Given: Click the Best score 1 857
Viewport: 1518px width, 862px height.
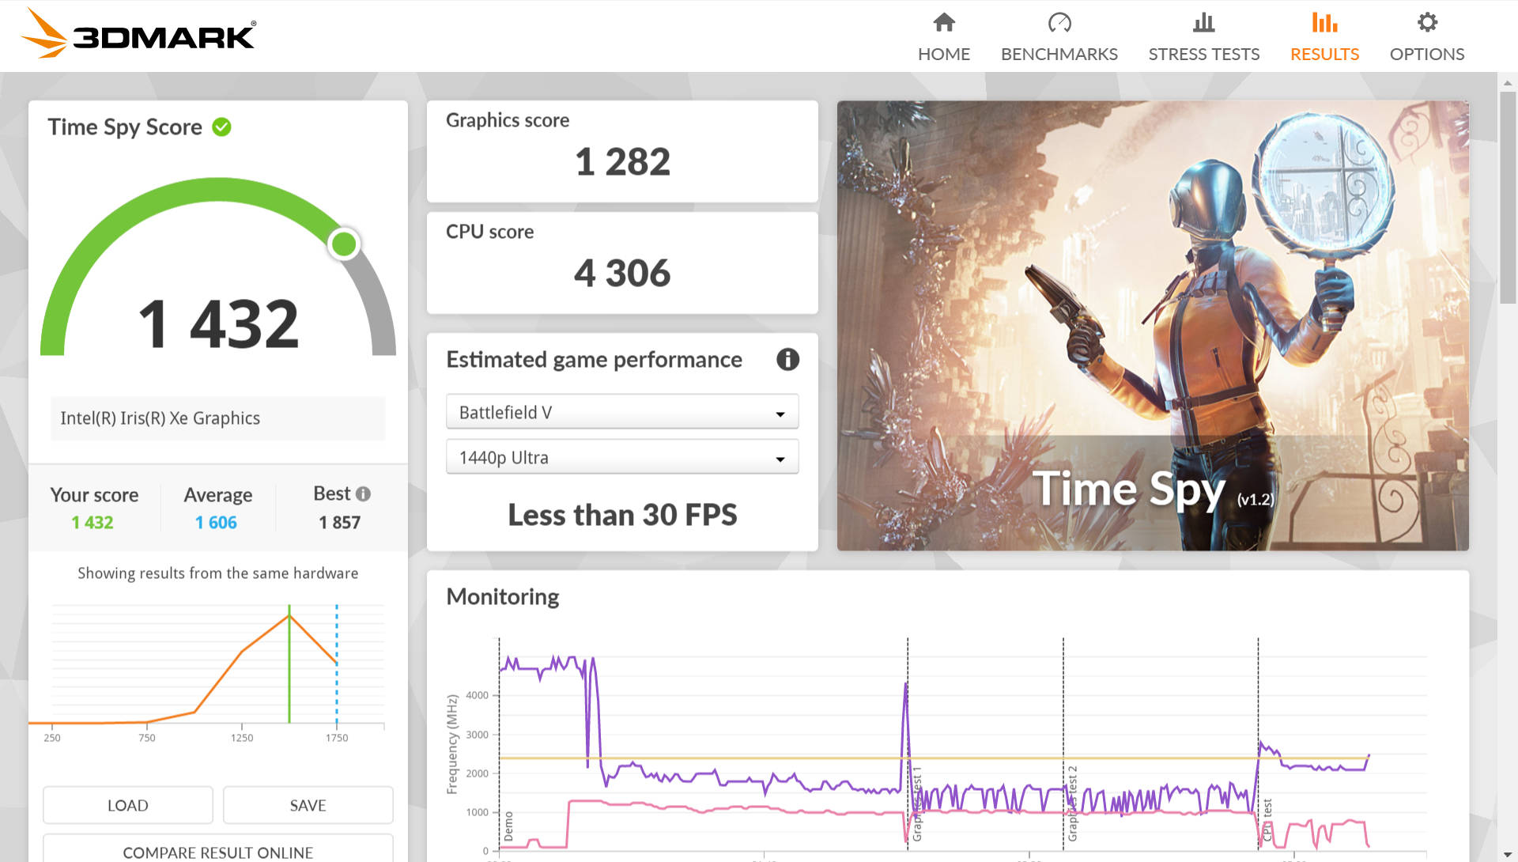Looking at the screenshot, I should point(340,523).
